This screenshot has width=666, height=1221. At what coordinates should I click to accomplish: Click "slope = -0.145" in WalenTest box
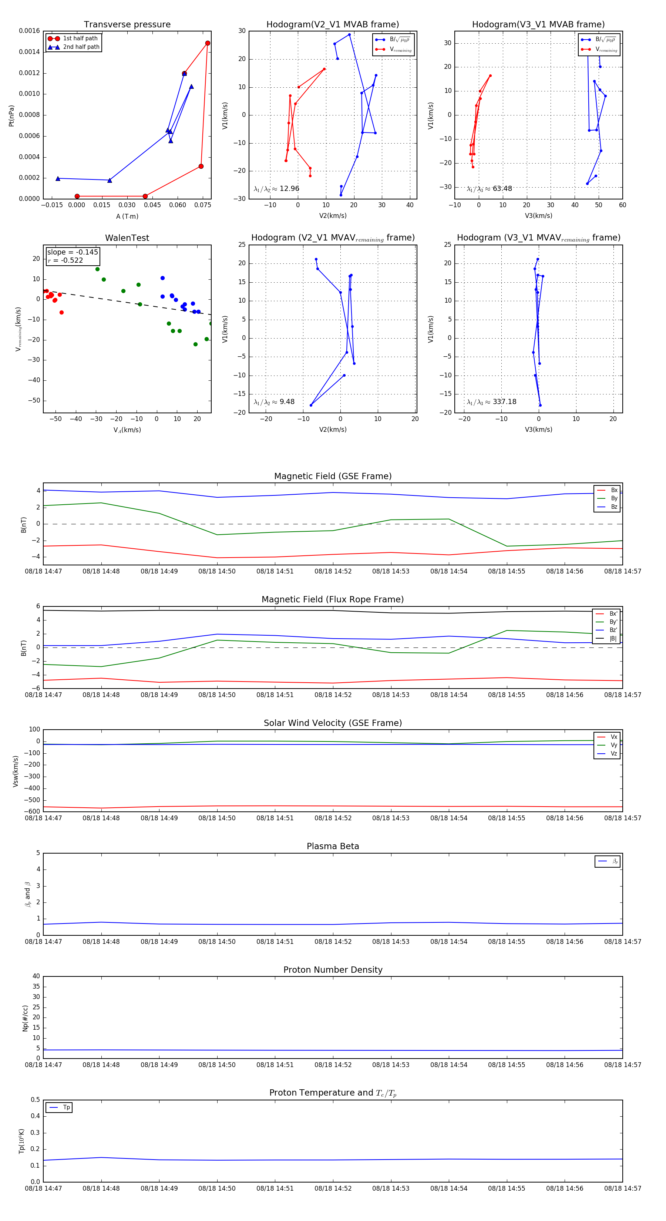(x=73, y=252)
